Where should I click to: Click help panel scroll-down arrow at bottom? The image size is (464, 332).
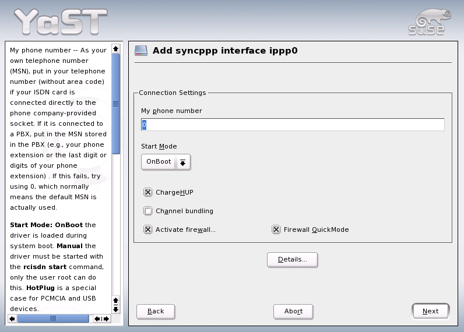click(115, 309)
